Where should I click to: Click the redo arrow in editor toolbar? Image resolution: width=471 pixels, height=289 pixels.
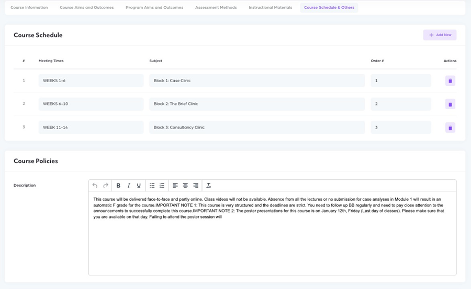106,186
